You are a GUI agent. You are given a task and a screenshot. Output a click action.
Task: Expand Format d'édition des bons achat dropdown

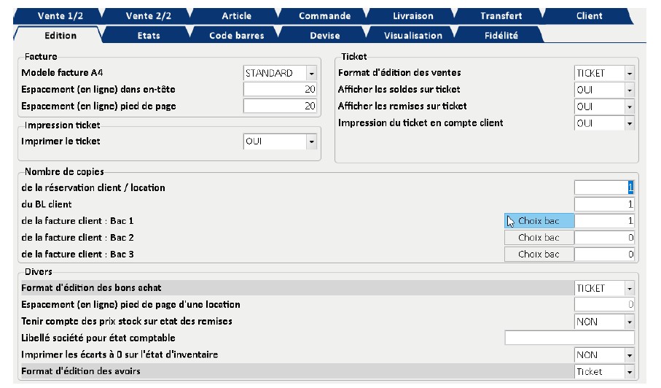[x=629, y=288]
